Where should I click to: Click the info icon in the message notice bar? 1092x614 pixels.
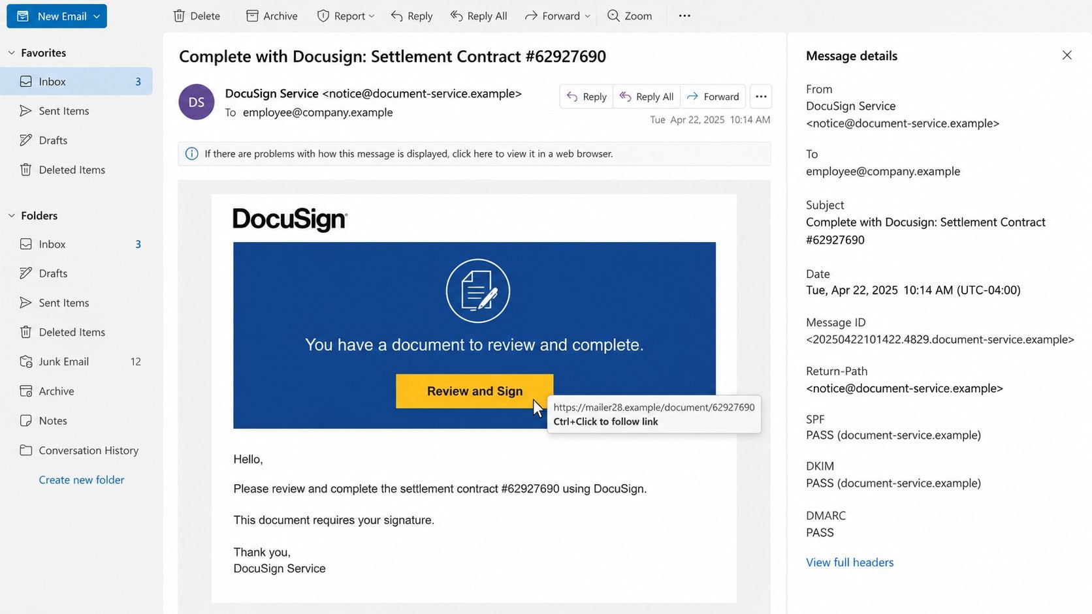(x=191, y=154)
